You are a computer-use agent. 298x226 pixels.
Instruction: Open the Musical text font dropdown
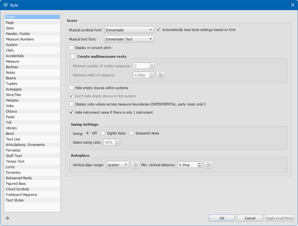click(129, 39)
